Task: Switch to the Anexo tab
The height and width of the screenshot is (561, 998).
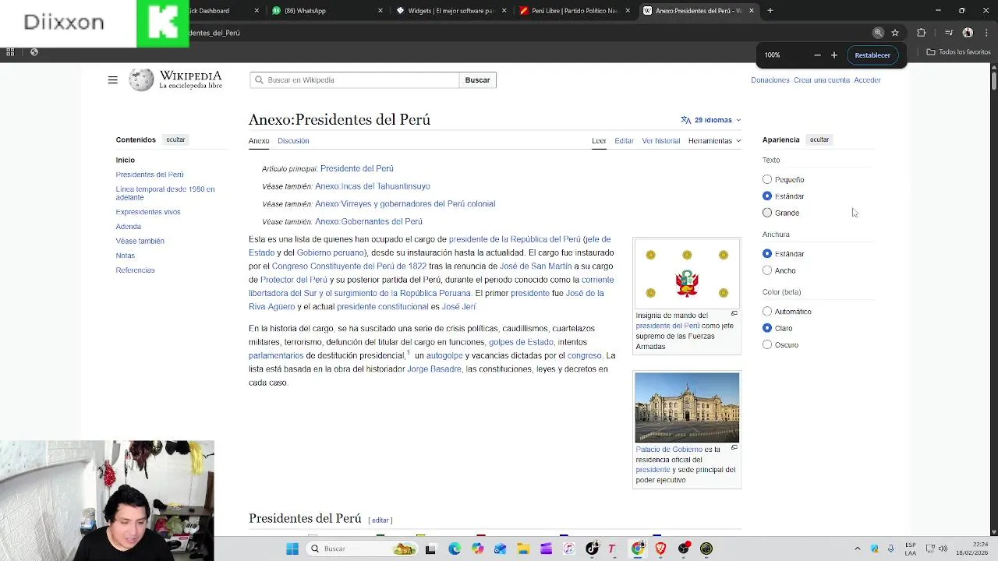Action: tap(259, 141)
